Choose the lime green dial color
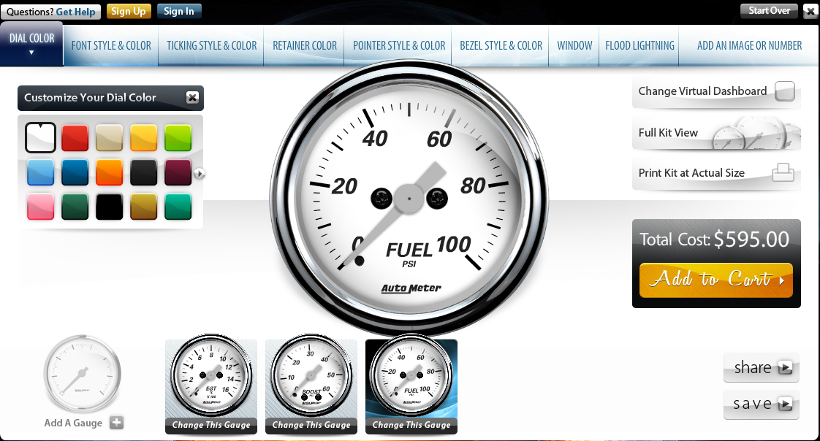Screen dimensions: 820x441 click(178, 138)
